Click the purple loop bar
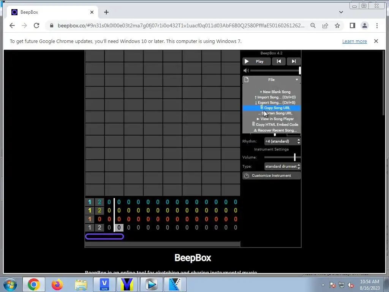The height and width of the screenshot is (292, 389). 104,236
